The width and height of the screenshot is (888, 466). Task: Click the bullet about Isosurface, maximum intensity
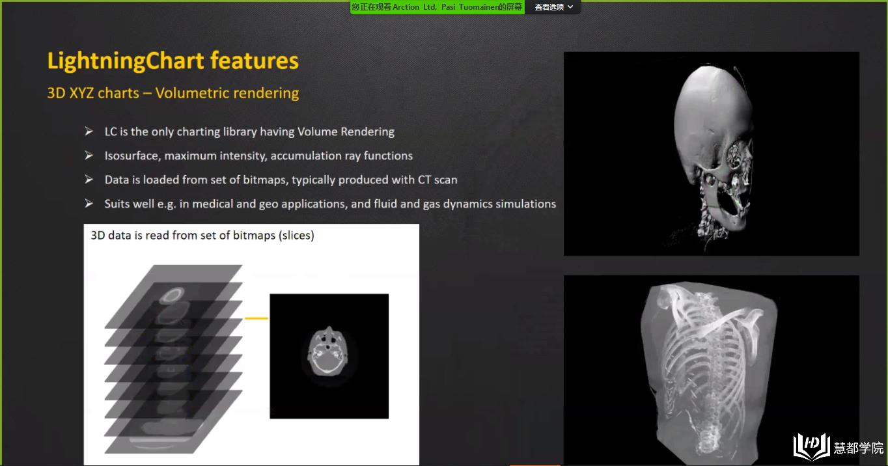[258, 156]
